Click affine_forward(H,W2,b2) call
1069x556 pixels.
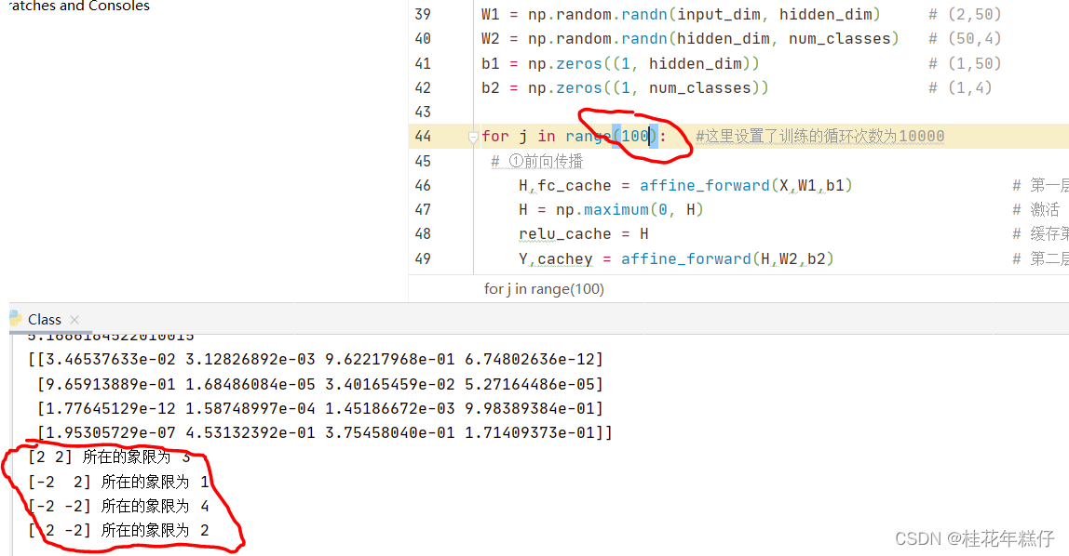(727, 258)
